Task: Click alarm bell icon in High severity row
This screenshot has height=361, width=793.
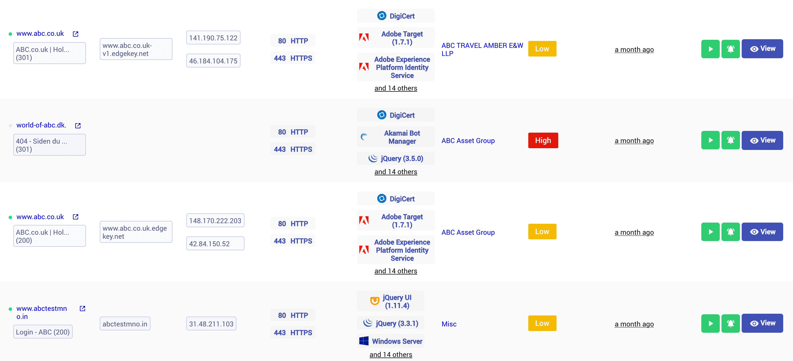Action: pos(730,140)
